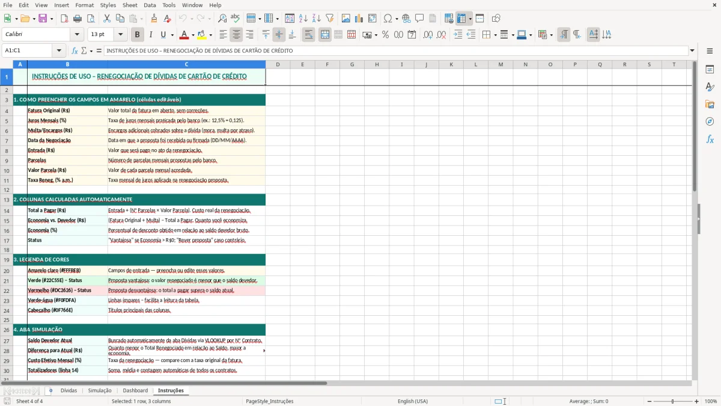Click the Clear Direct Formatting icon
Viewport: 721px width, 406px height.
pyautogui.click(x=166, y=19)
